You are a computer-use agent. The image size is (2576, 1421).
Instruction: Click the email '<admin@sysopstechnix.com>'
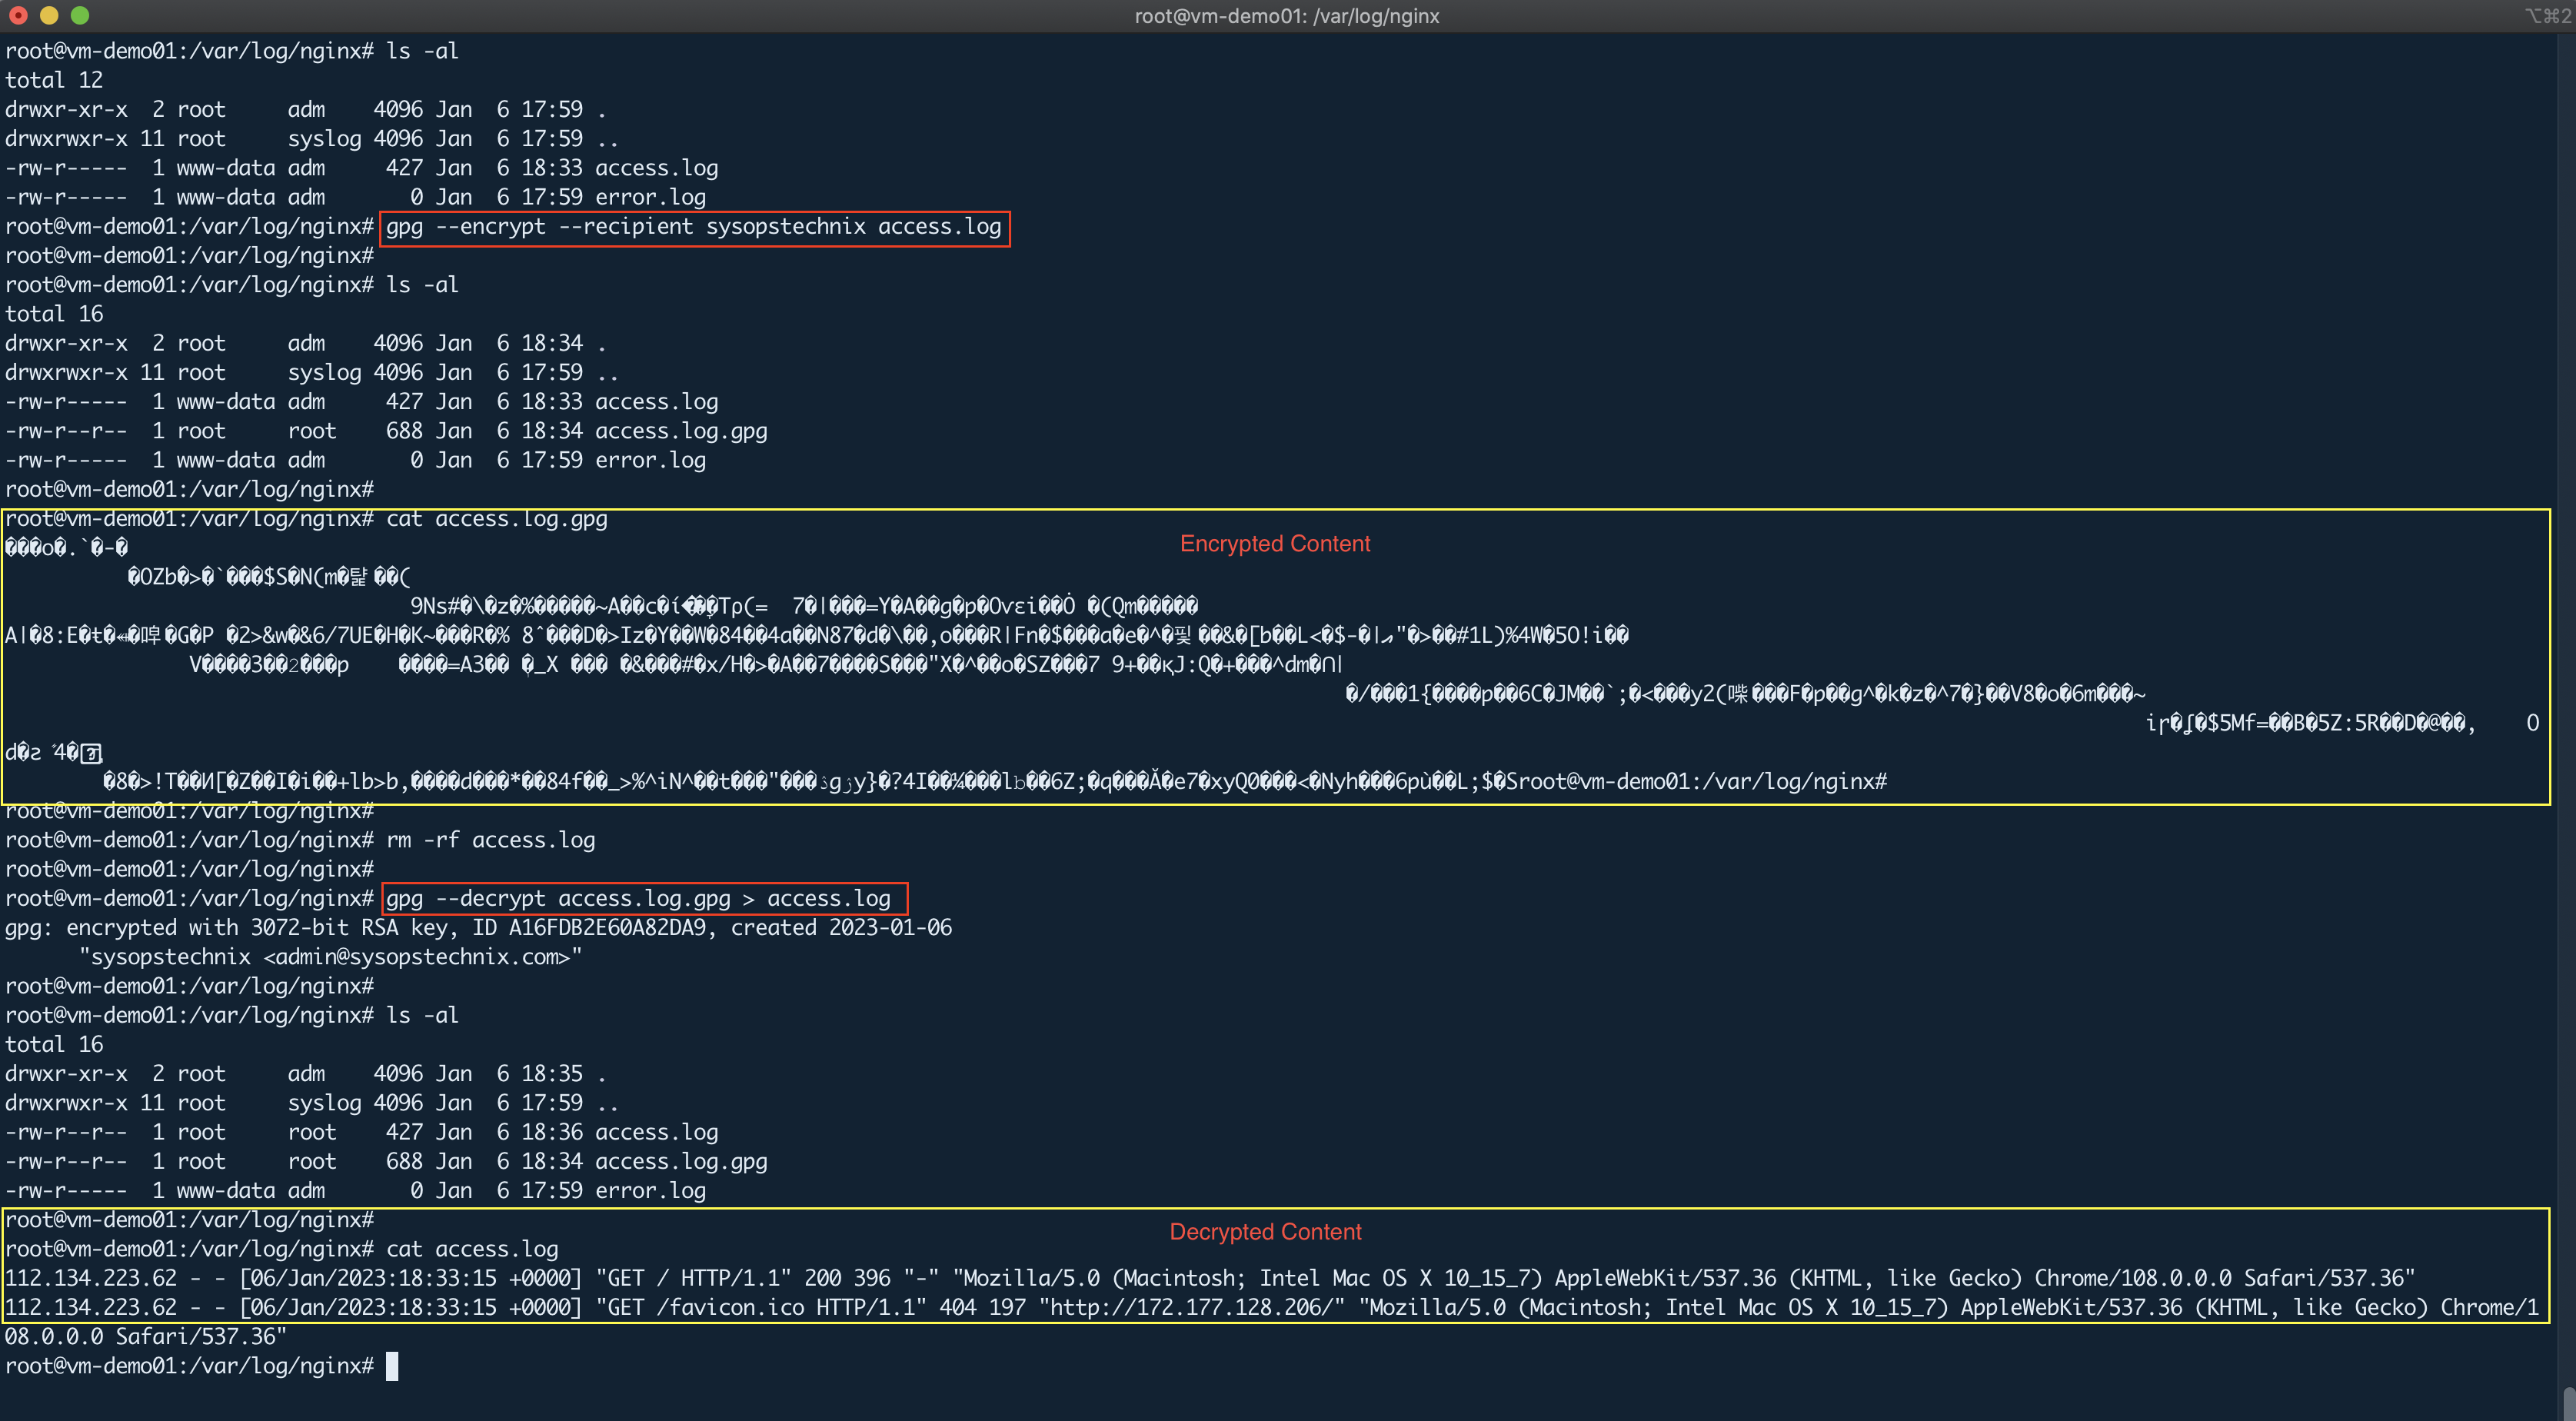(x=416, y=957)
